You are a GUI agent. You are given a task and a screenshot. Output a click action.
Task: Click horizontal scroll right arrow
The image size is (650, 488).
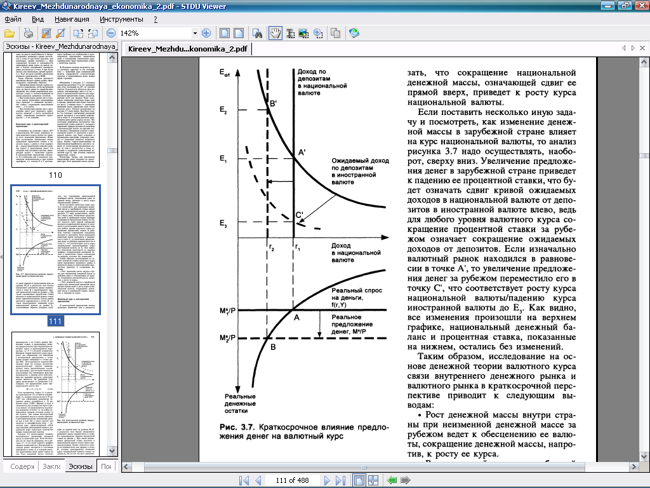tap(633, 467)
